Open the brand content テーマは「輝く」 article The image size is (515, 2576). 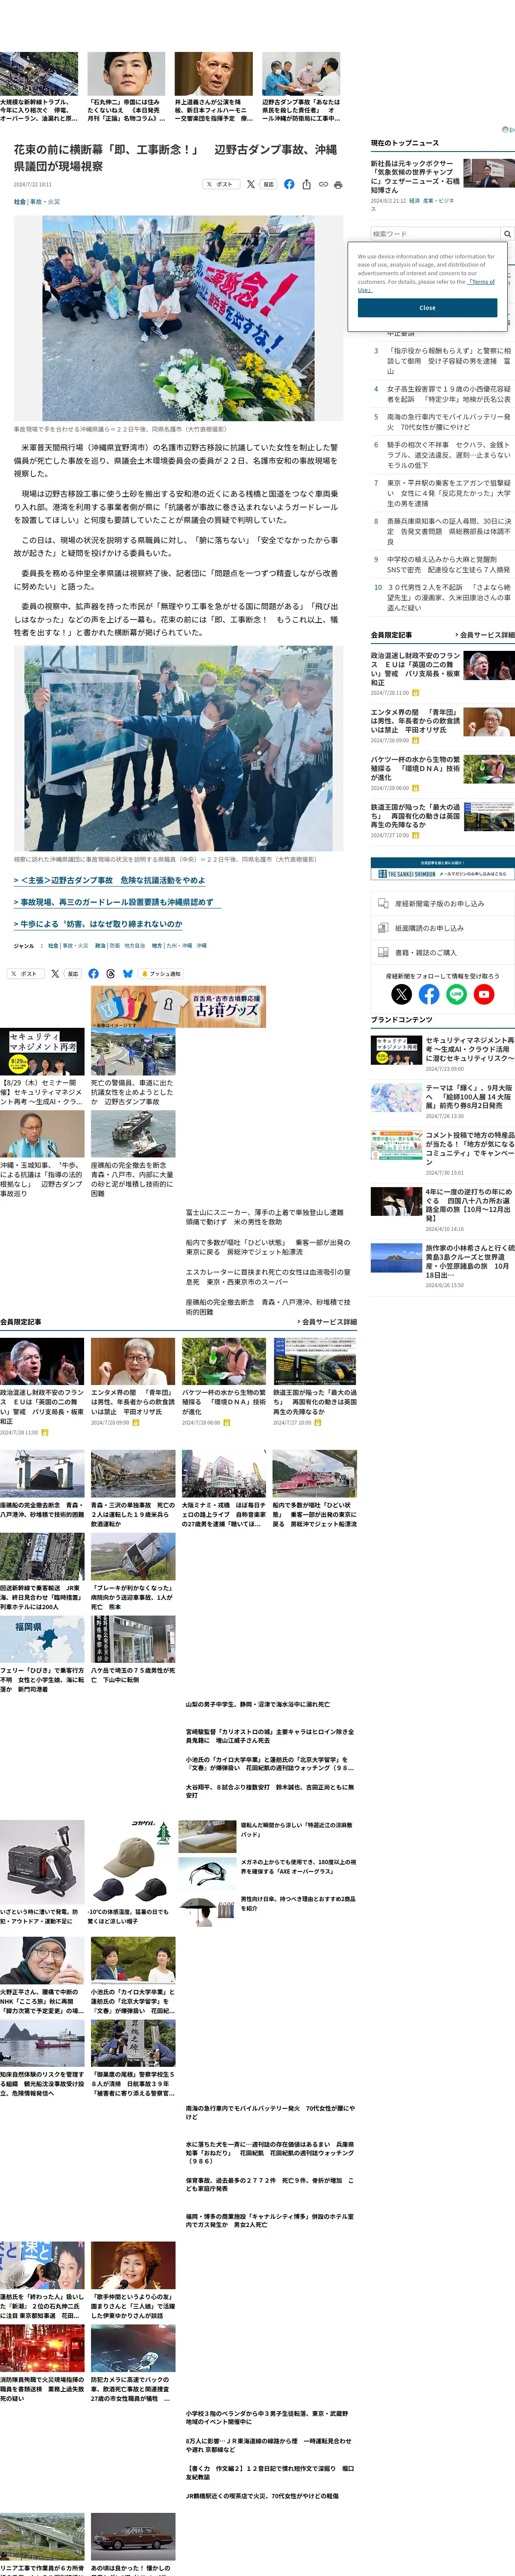click(470, 1096)
